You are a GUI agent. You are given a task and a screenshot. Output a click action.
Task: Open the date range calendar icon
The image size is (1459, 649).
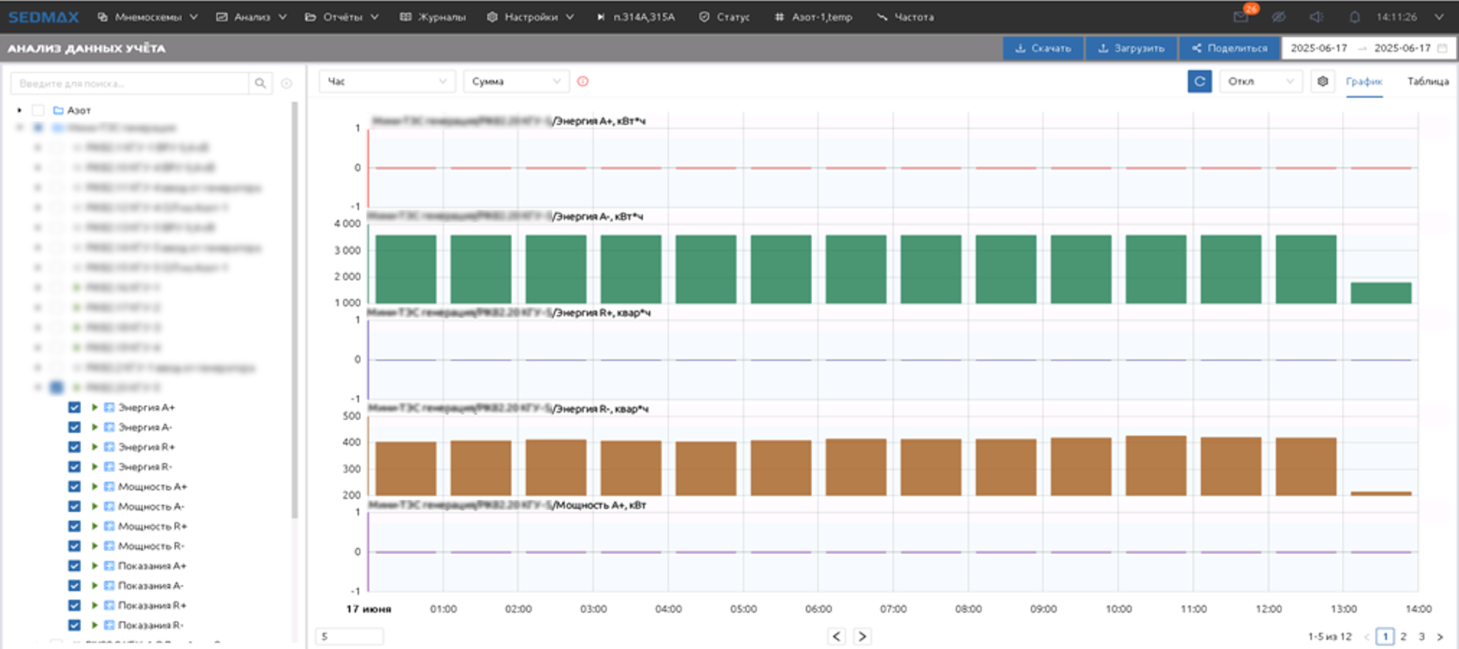tap(1442, 49)
